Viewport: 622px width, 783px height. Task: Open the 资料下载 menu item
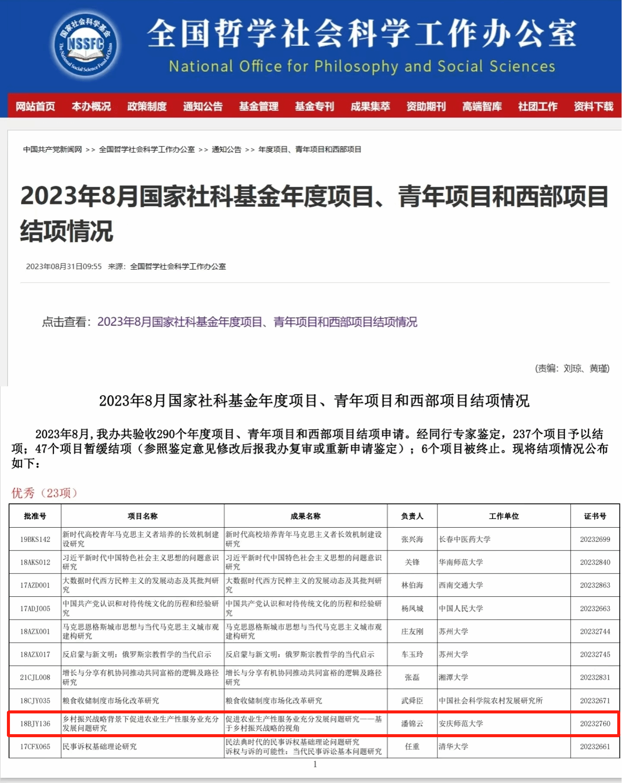pos(593,106)
